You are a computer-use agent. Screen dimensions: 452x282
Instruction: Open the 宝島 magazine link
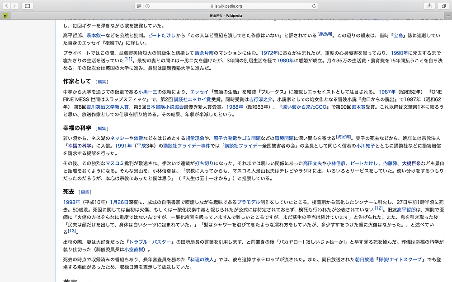398,36
